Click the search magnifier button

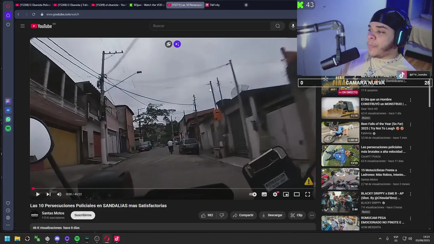[x=278, y=26]
